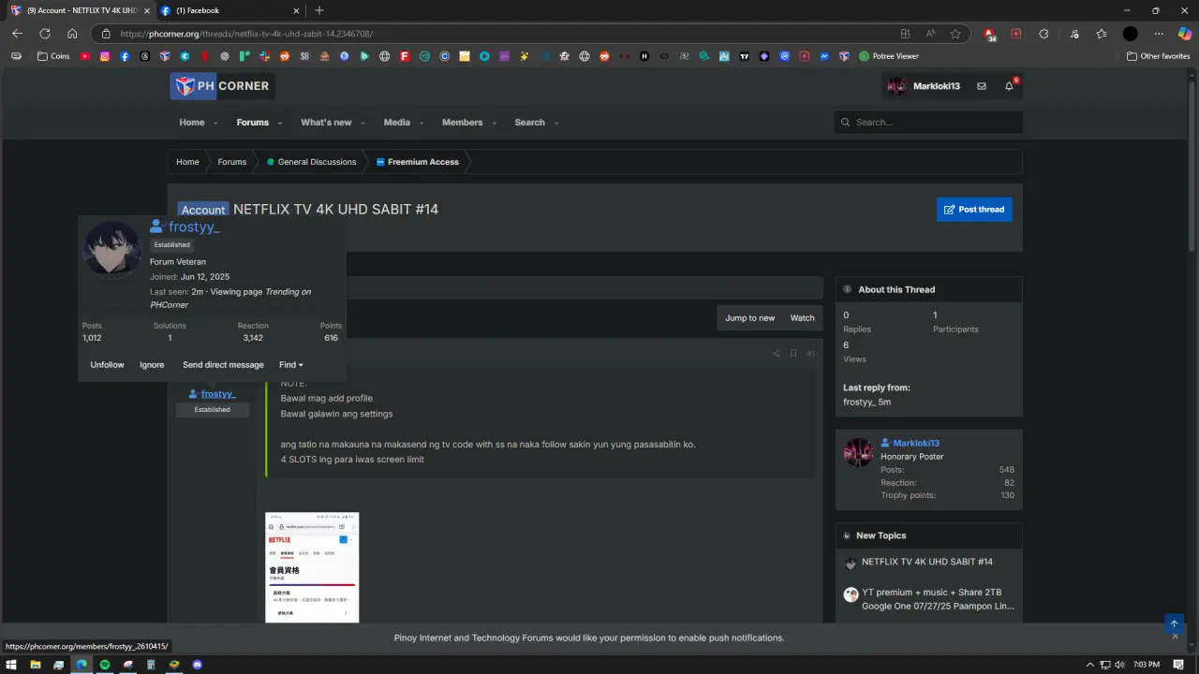Add this page to favorites star icon
Image resolution: width=1199 pixels, height=674 pixels.
click(955, 34)
